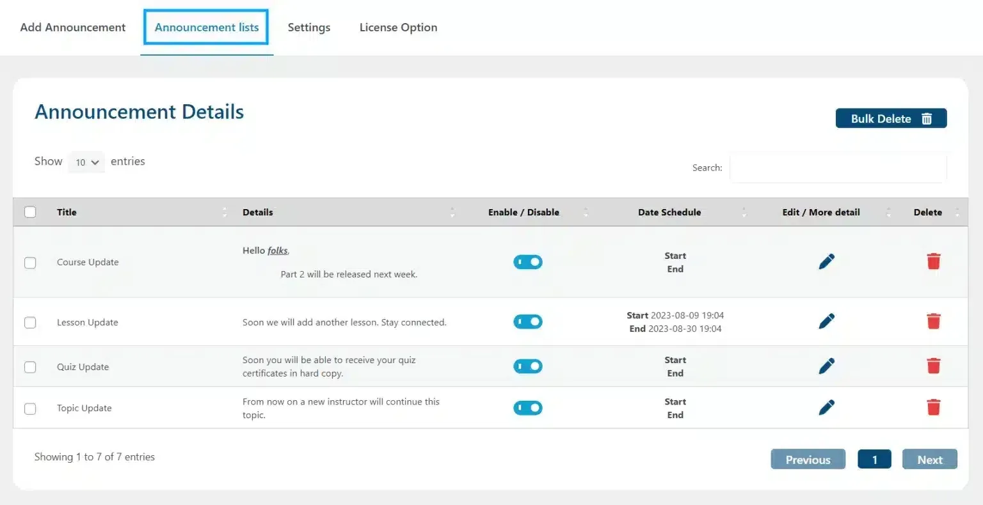Screen dimensions: 983x505
Task: Open the License Option tab
Action: click(398, 27)
